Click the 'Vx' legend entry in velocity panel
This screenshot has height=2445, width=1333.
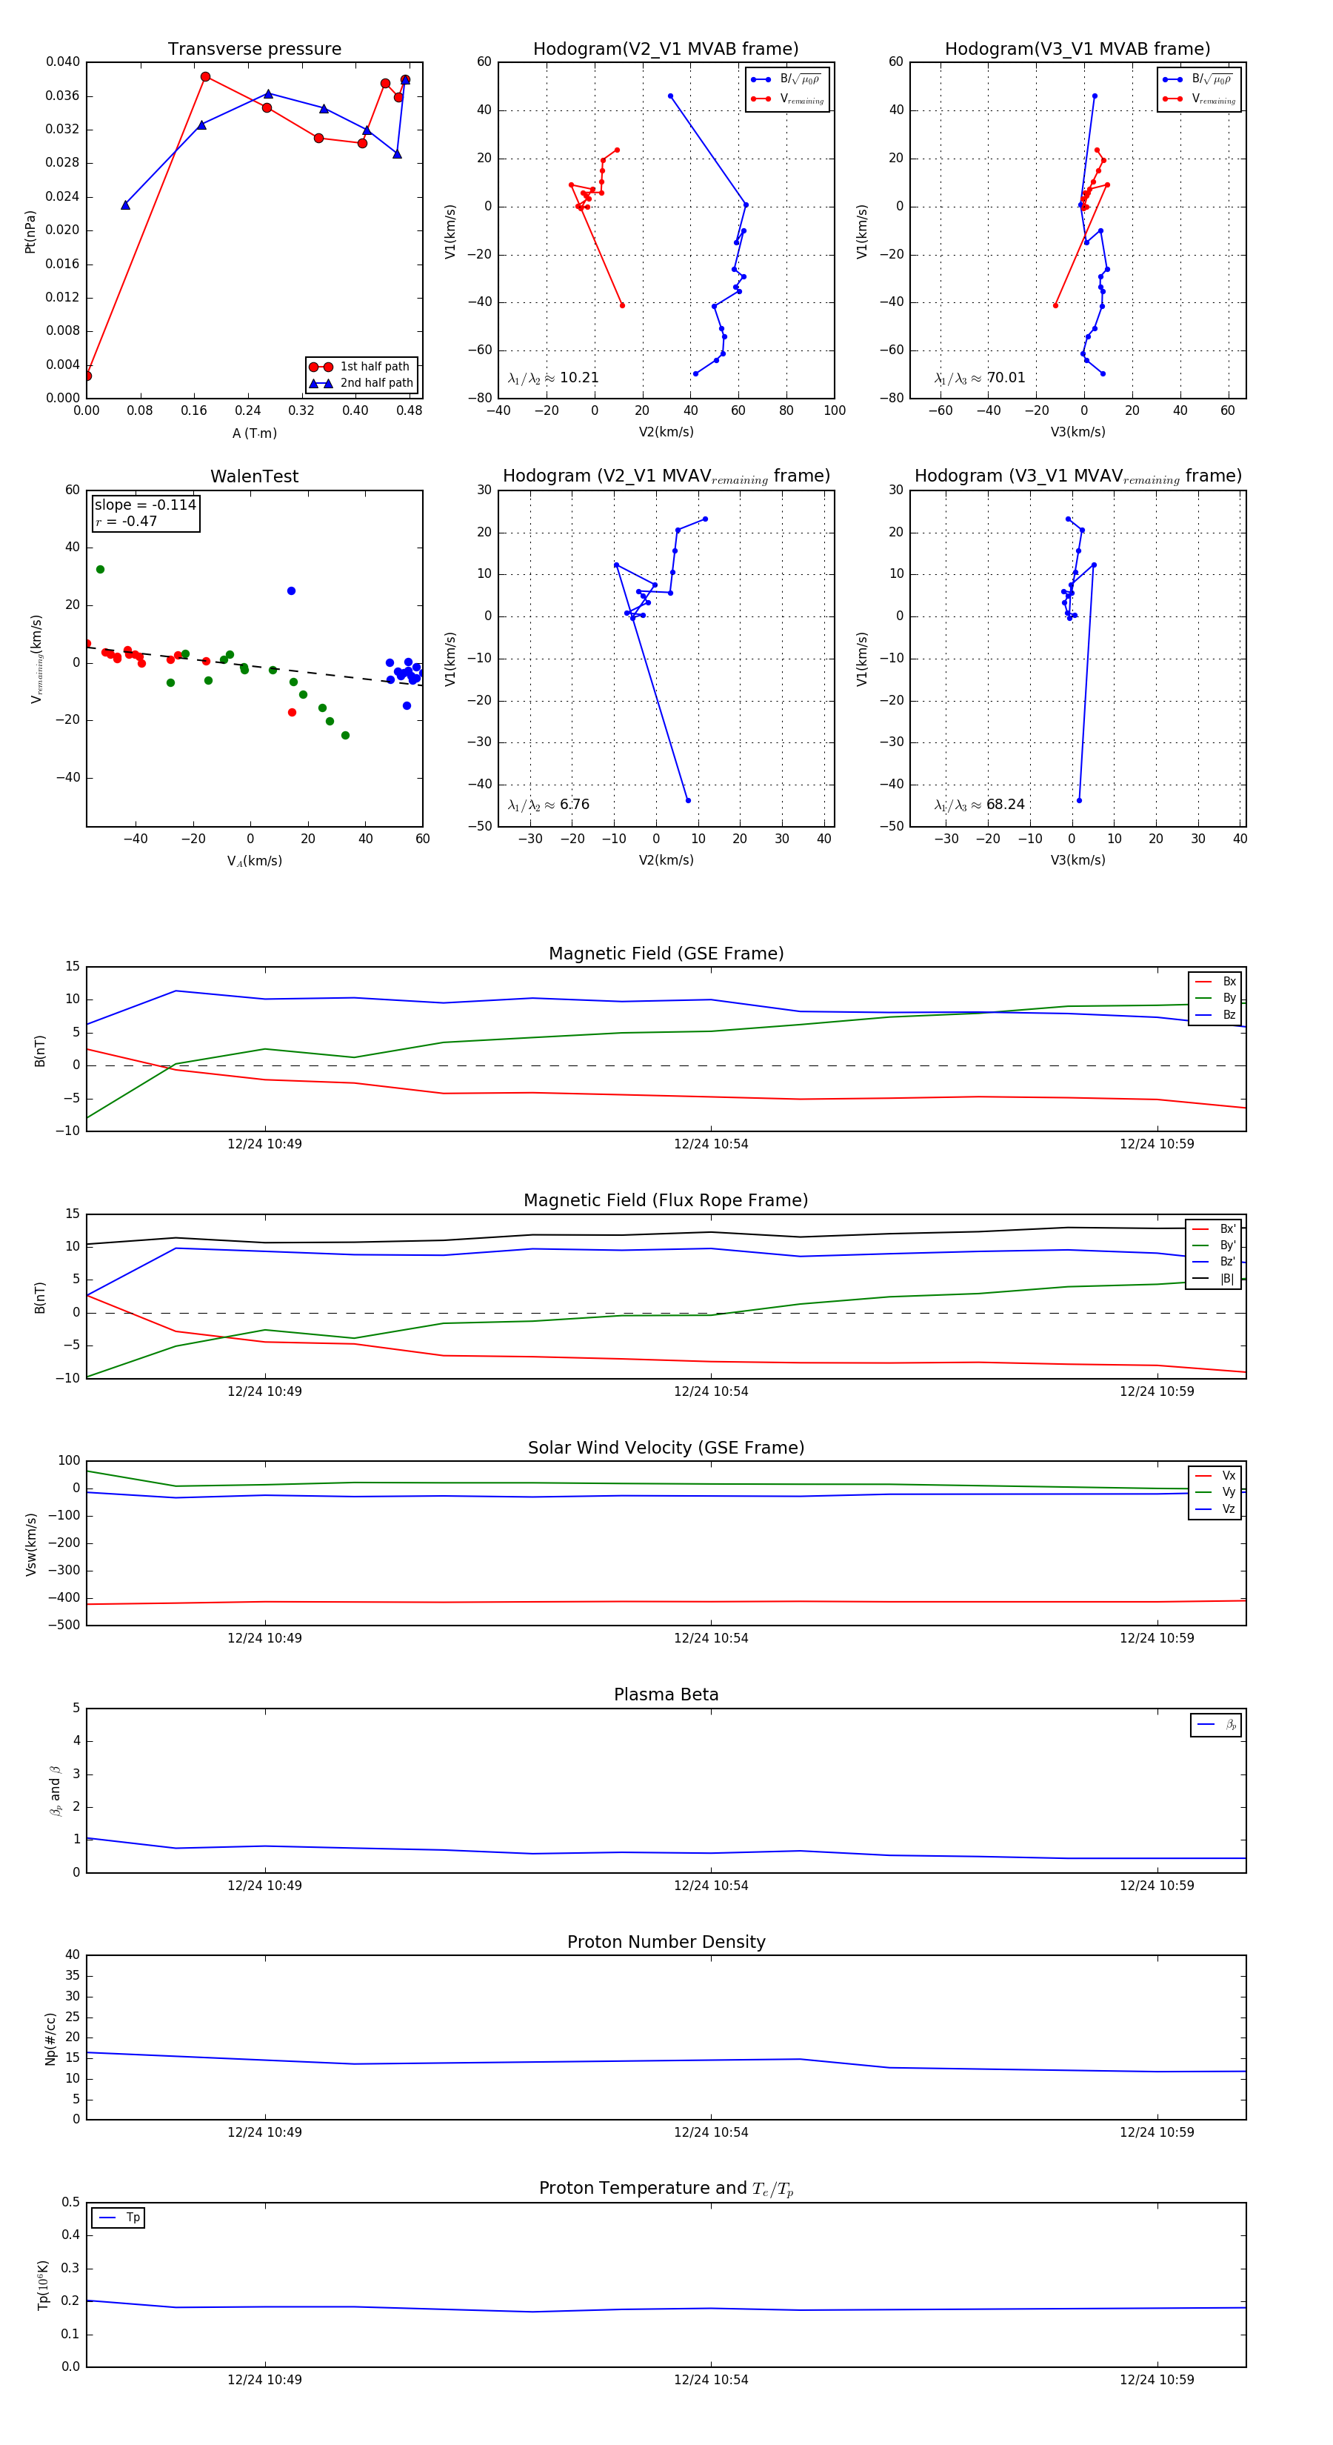tap(1215, 1475)
